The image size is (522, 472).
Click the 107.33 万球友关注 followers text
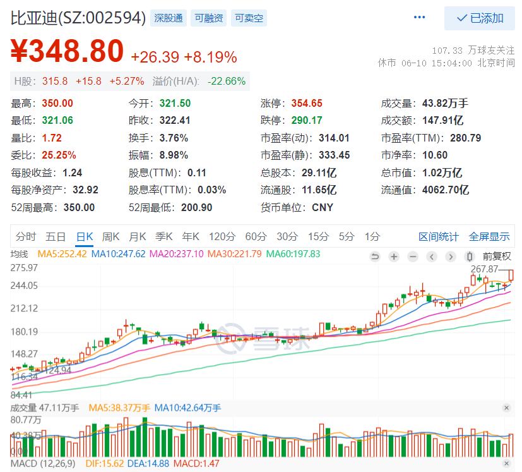(x=473, y=51)
